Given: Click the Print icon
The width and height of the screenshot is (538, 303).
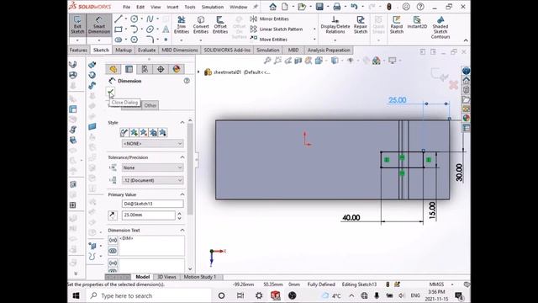Looking at the screenshot, I should pos(337,7).
